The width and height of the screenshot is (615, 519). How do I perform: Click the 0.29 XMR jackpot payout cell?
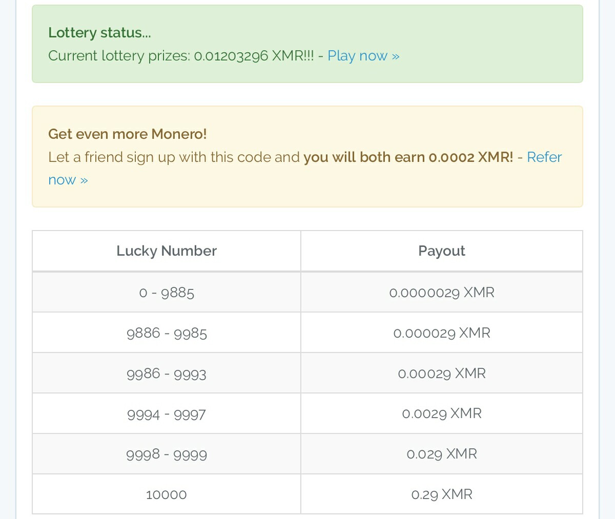pyautogui.click(x=442, y=494)
